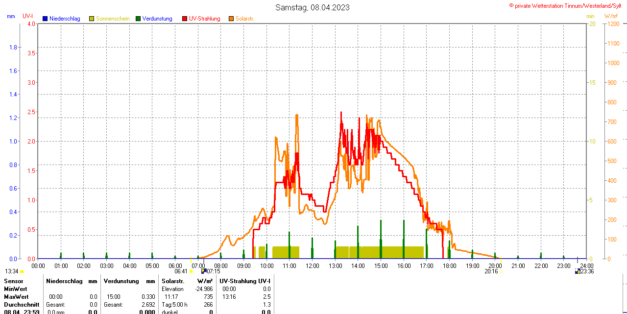Click the Solarstr. column header in table
This screenshot has width=627, height=314.
point(173,281)
